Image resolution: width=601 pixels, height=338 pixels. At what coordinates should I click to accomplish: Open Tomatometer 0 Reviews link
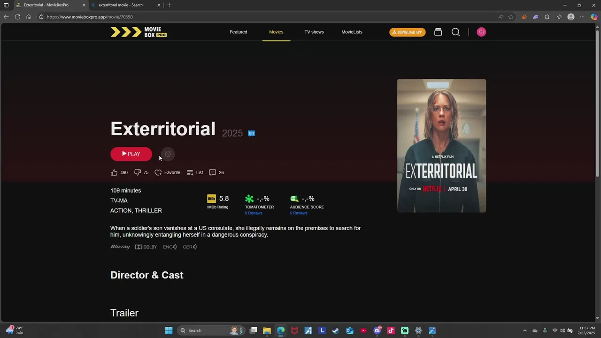[x=254, y=213]
